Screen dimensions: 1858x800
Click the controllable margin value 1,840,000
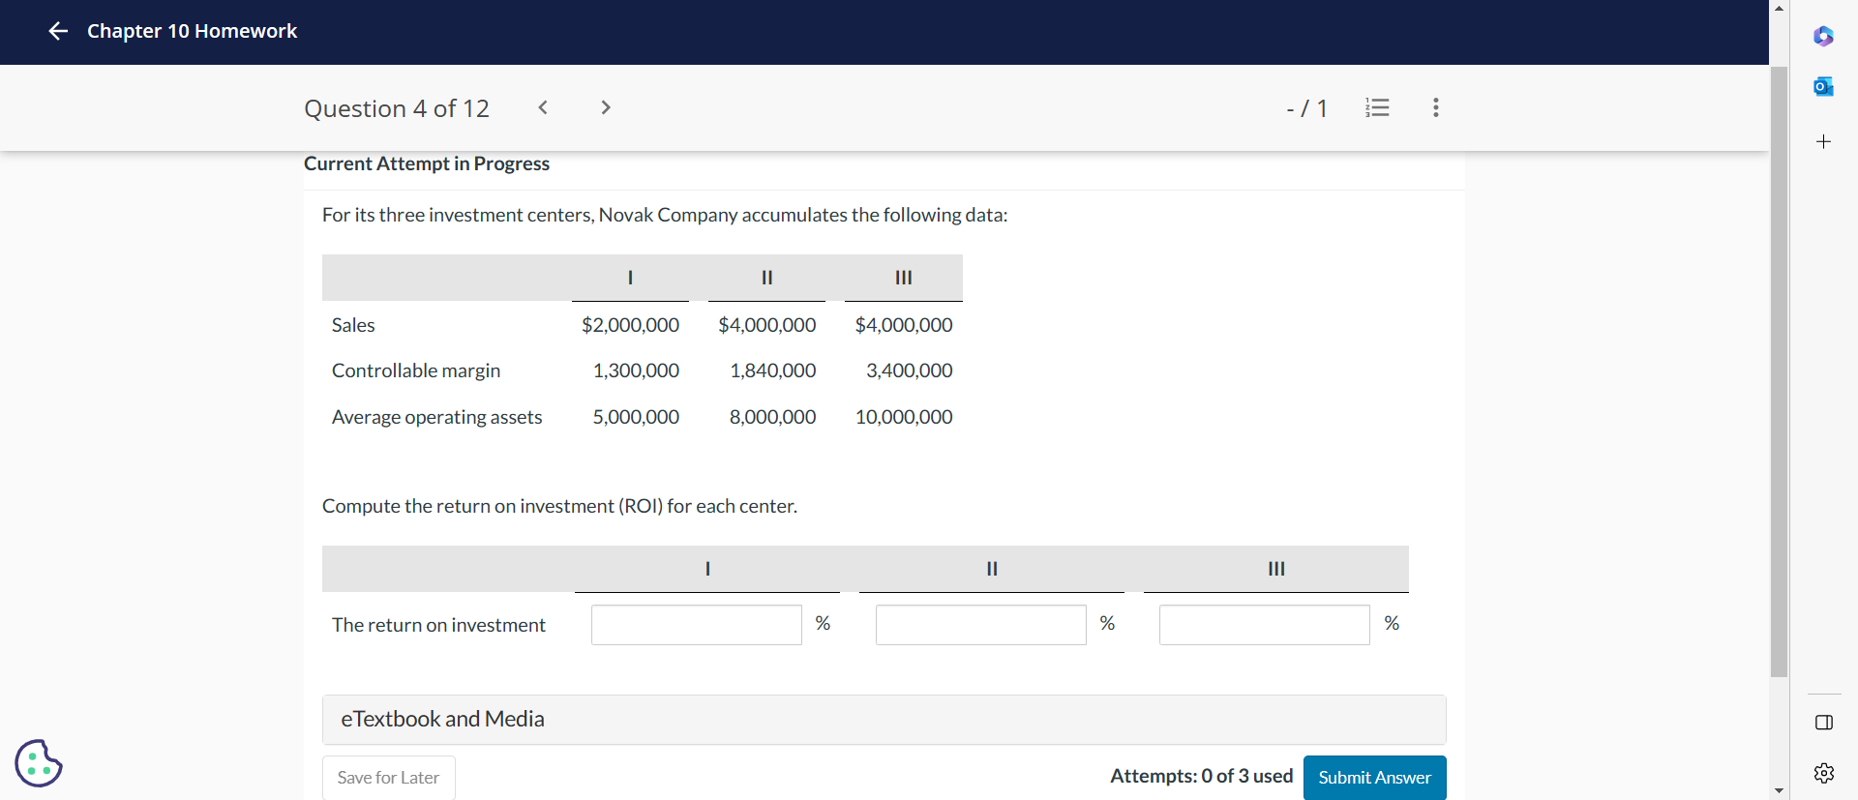pyautogui.click(x=772, y=370)
